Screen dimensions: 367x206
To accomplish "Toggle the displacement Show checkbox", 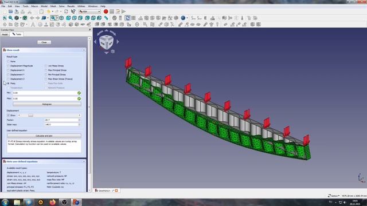I will [x=9, y=116].
